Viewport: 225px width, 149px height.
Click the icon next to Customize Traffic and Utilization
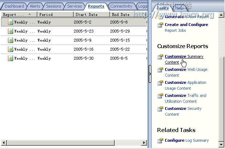(x=160, y=96)
